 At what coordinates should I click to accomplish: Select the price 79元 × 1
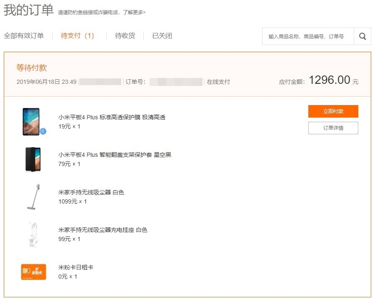69,164
